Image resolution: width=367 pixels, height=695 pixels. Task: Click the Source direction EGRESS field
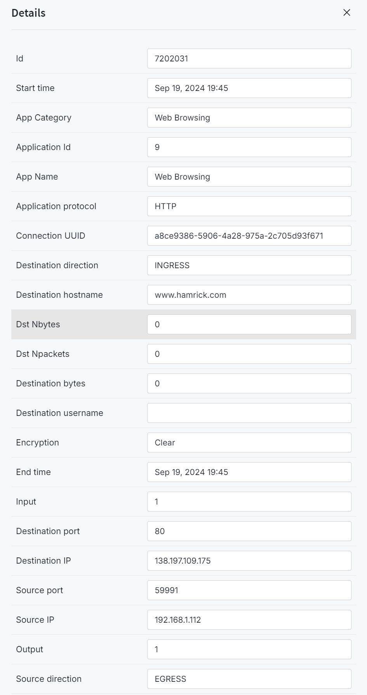249,679
